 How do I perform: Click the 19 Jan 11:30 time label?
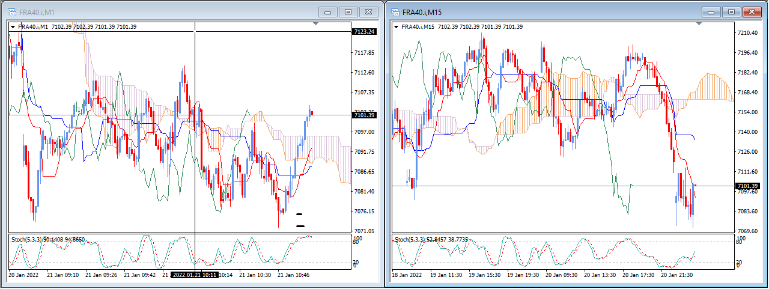click(446, 275)
